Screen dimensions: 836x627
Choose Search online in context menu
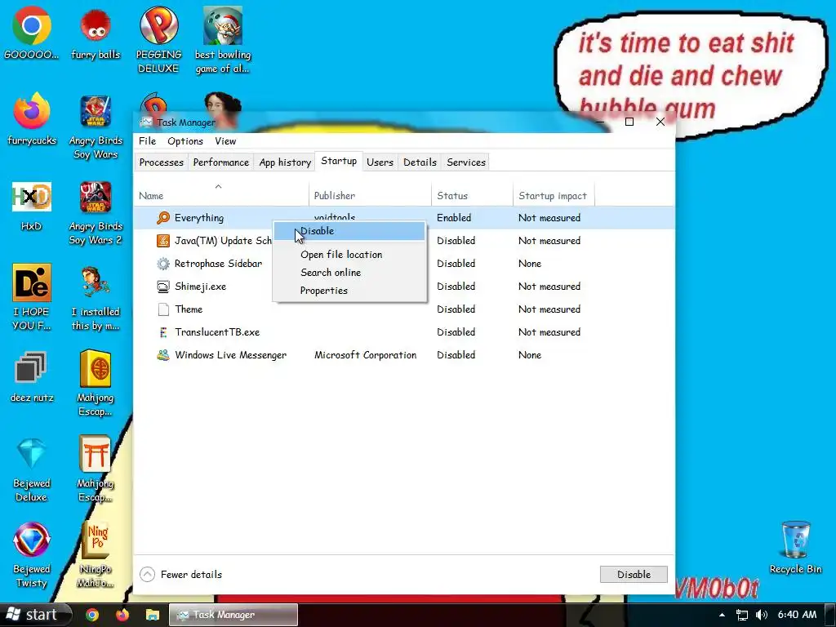coord(349,273)
